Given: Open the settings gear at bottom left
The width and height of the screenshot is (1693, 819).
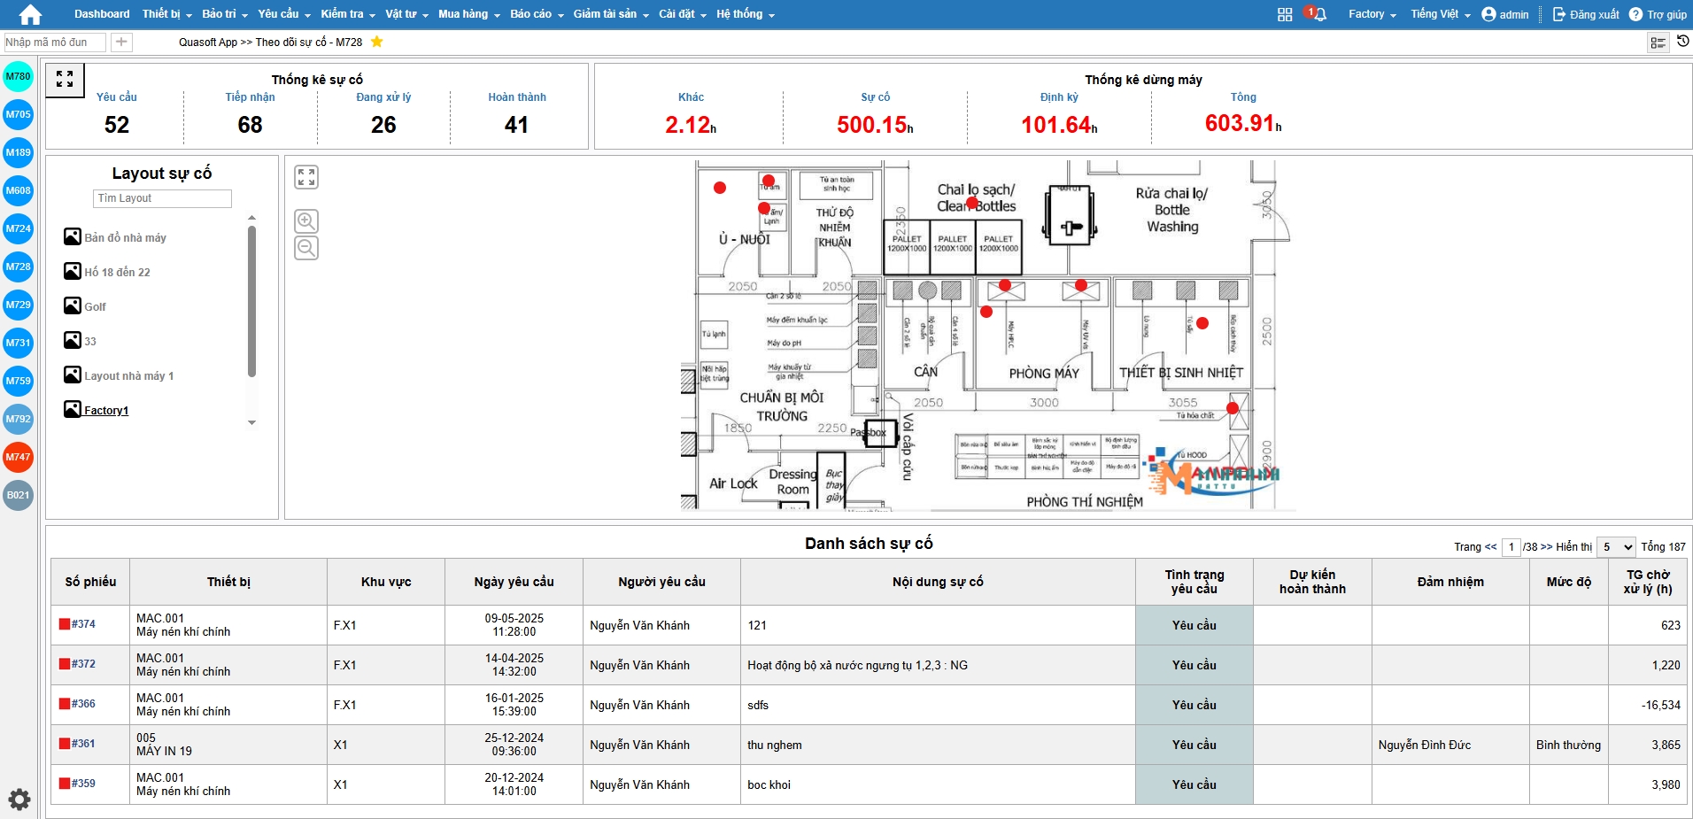Looking at the screenshot, I should [x=19, y=800].
